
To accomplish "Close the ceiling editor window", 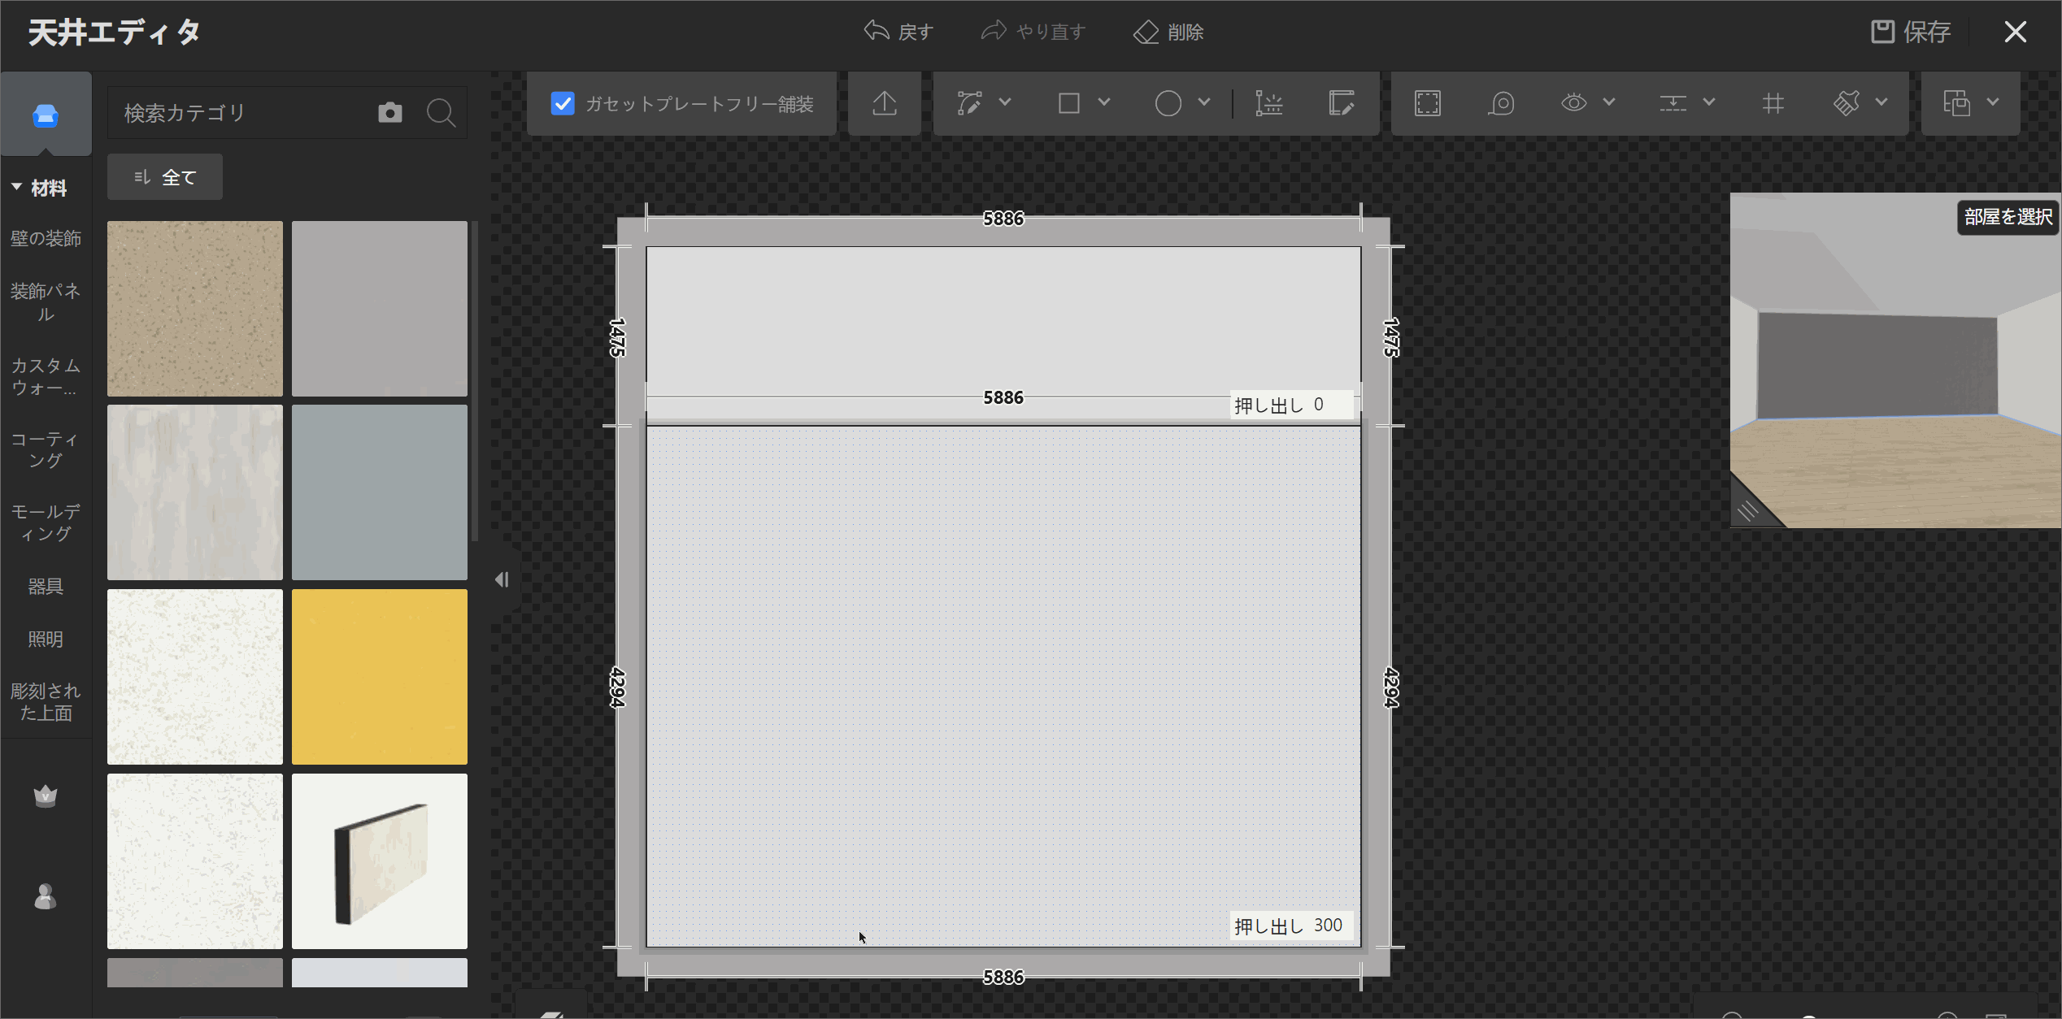I will 2015,32.
